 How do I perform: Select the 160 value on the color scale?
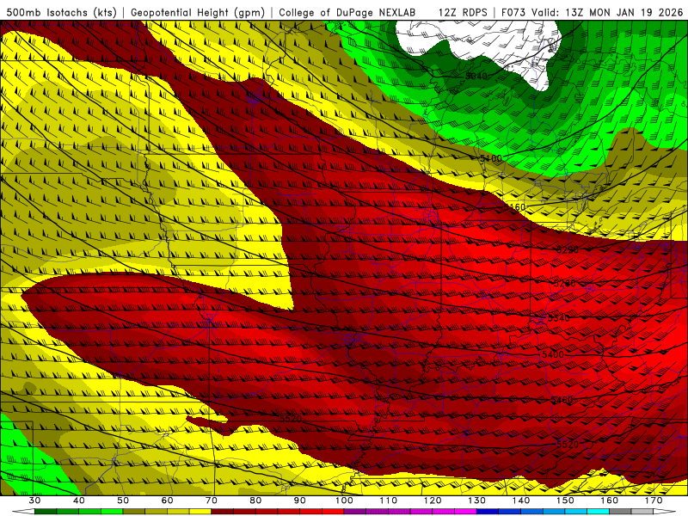pyautogui.click(x=610, y=501)
